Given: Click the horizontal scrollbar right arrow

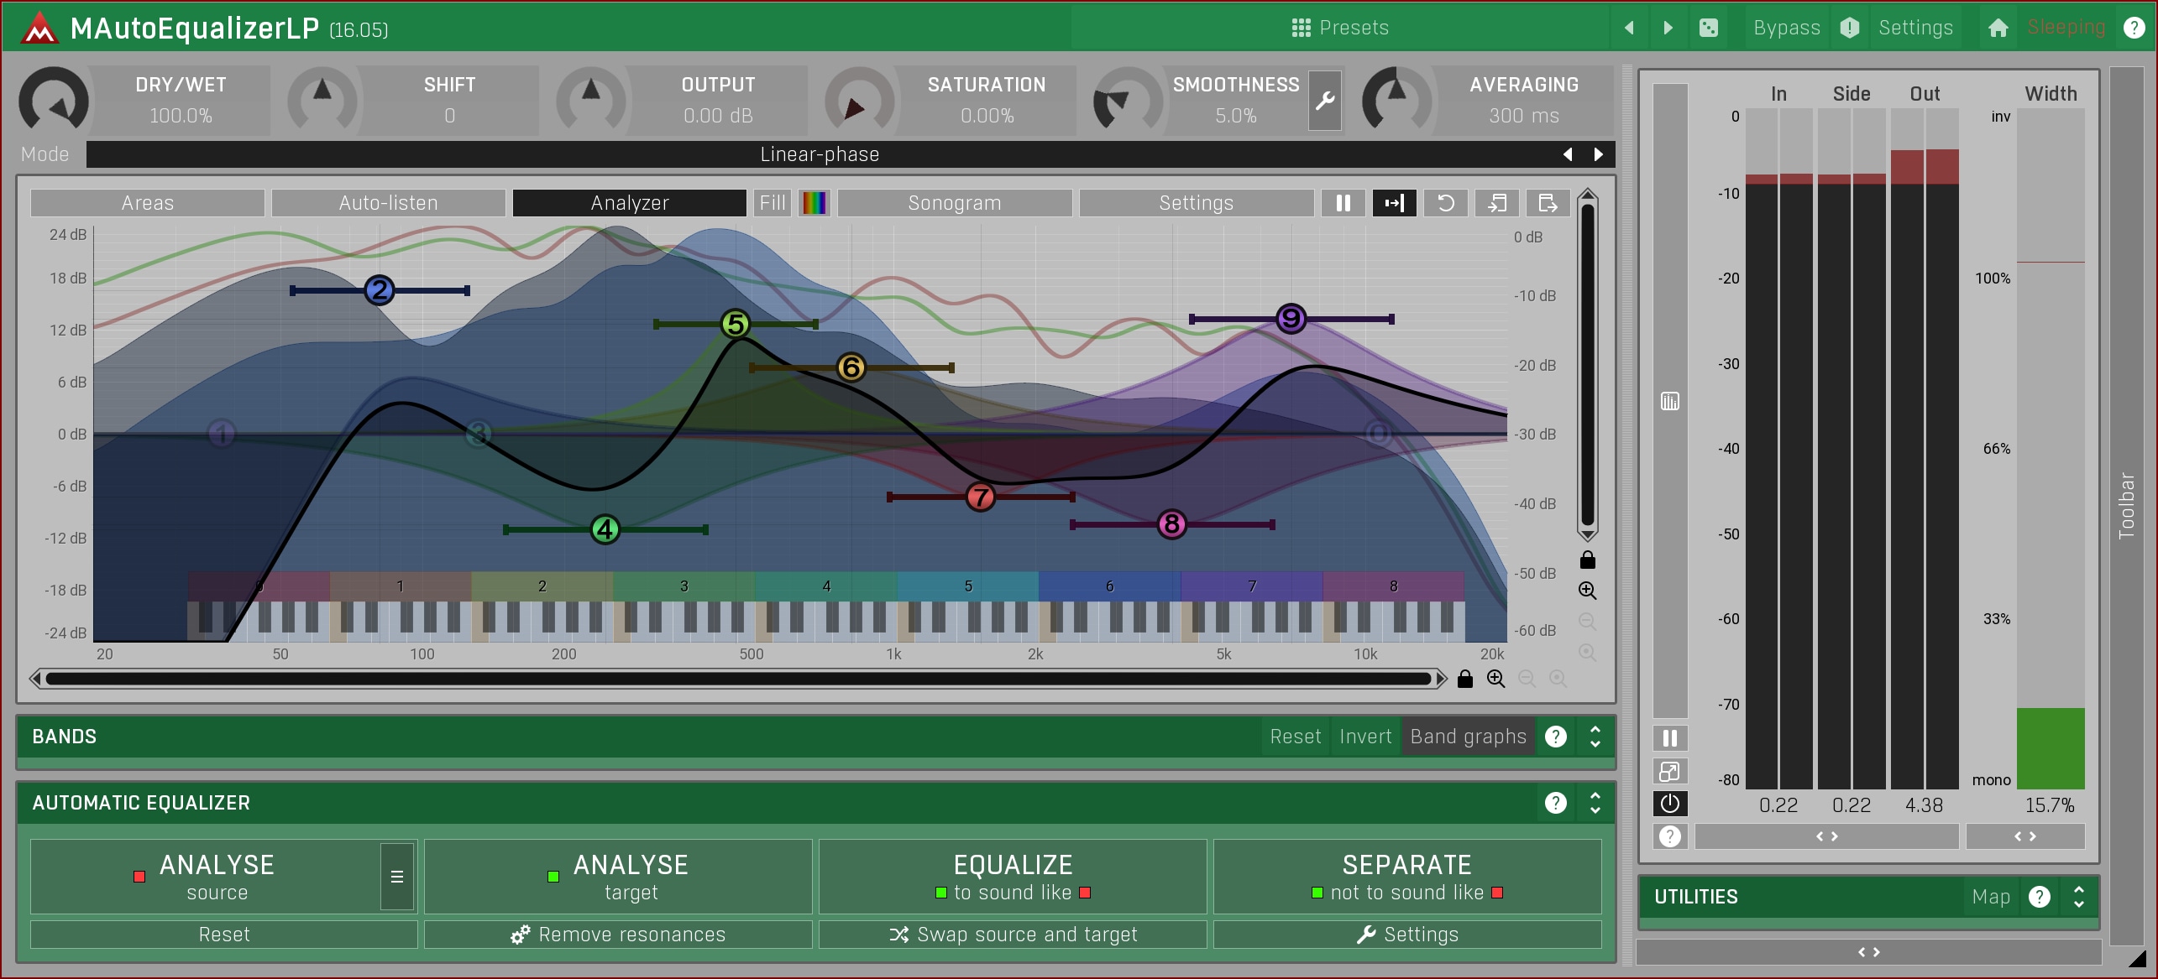Looking at the screenshot, I should click(x=1442, y=679).
